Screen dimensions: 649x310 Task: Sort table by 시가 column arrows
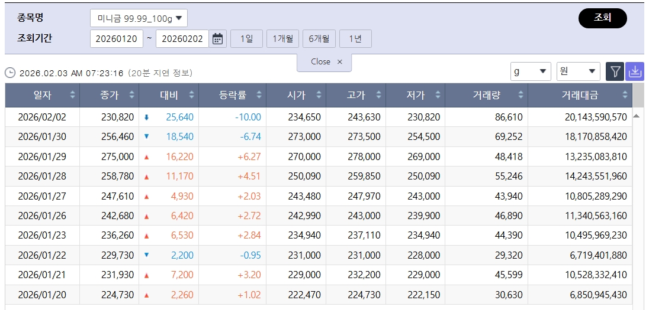[319, 95]
